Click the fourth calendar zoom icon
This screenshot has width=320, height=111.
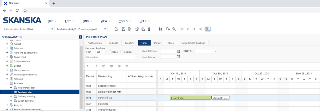pos(127,66)
